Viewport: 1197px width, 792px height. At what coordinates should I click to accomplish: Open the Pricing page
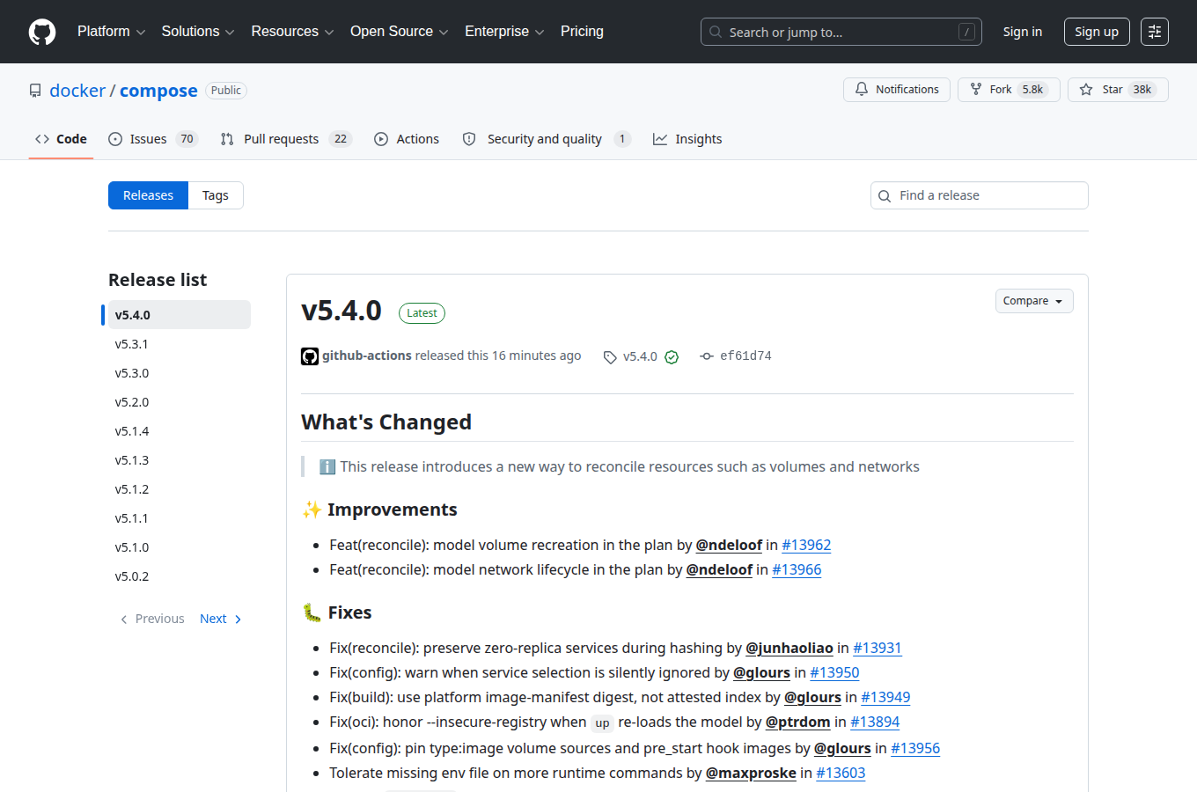[x=582, y=32]
